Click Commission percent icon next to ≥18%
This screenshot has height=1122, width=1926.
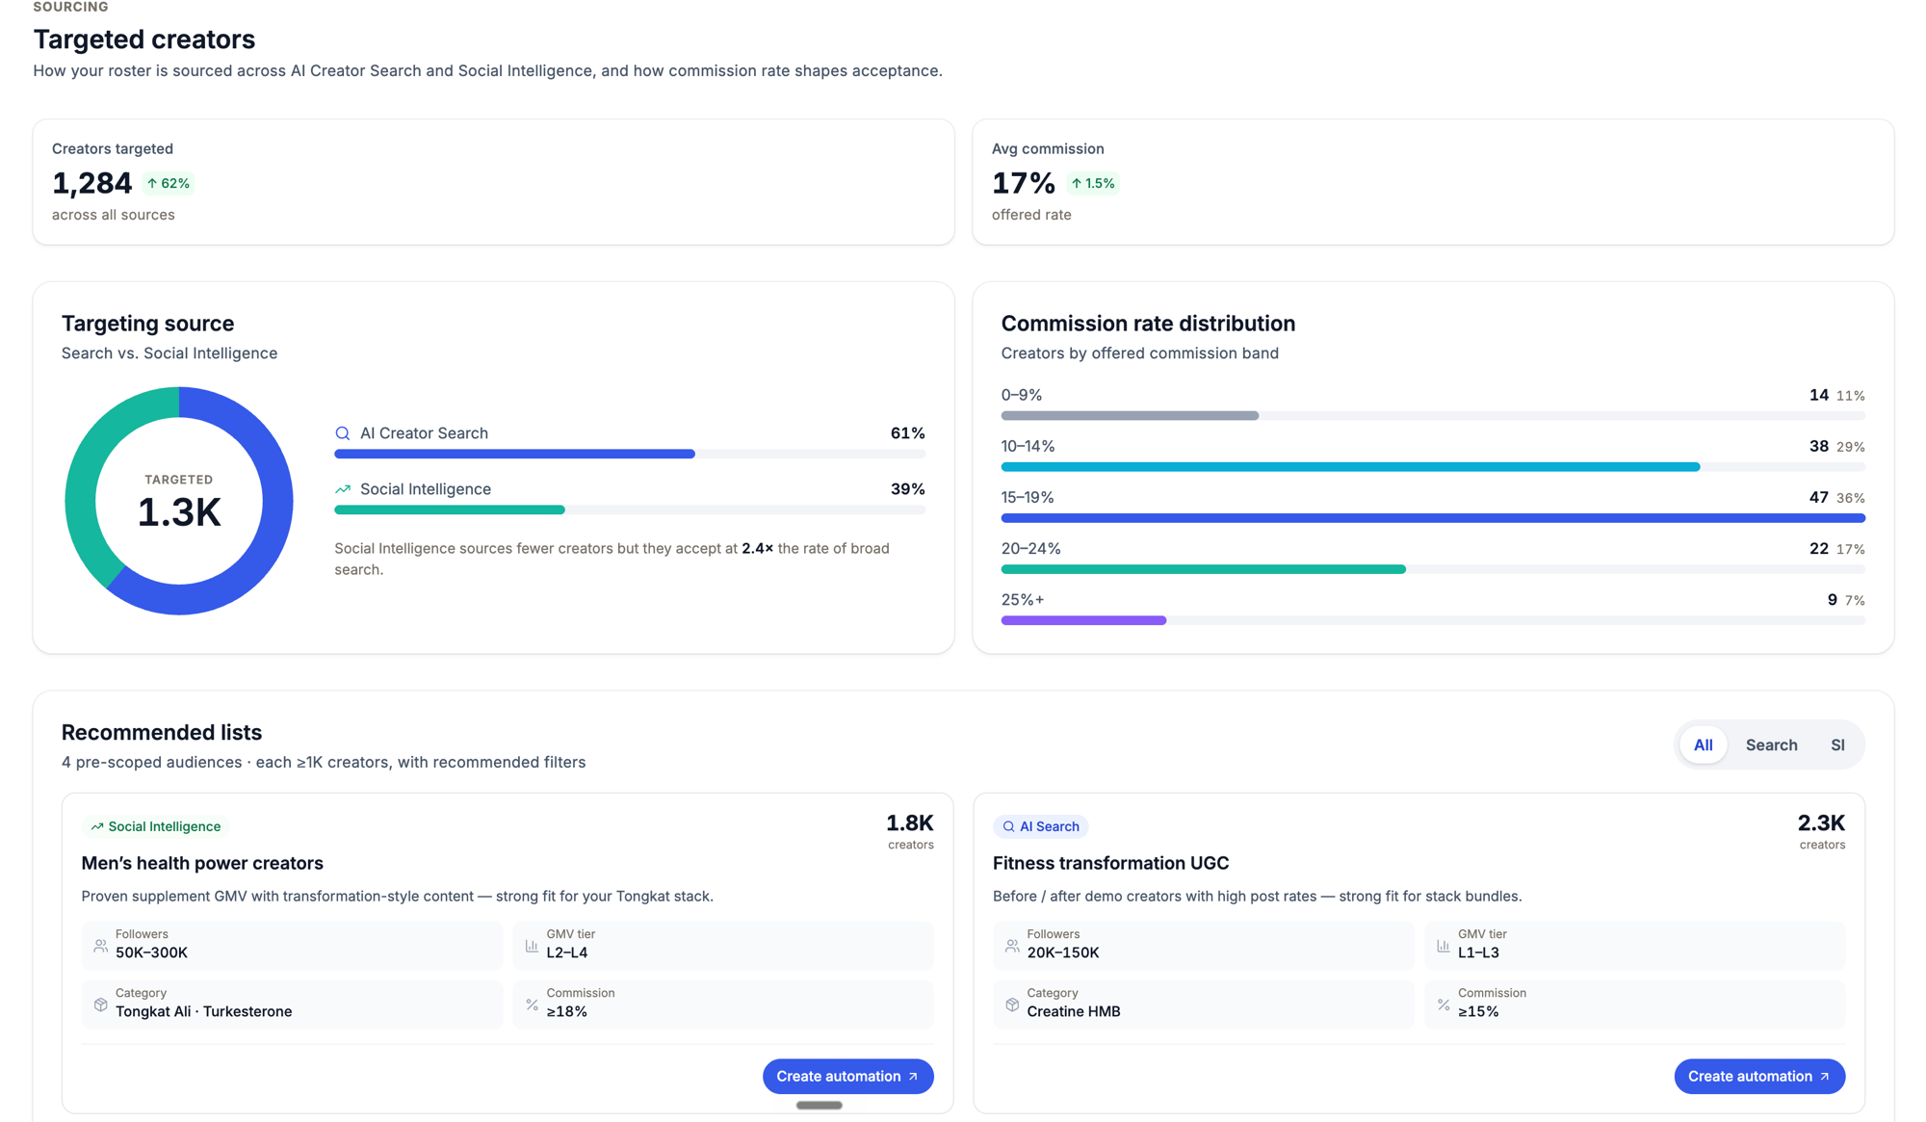click(532, 1005)
